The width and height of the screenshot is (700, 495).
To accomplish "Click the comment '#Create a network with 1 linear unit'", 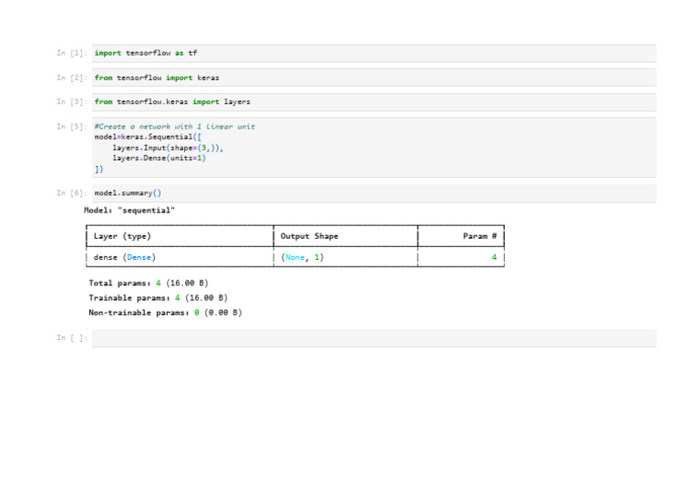I will (x=175, y=127).
